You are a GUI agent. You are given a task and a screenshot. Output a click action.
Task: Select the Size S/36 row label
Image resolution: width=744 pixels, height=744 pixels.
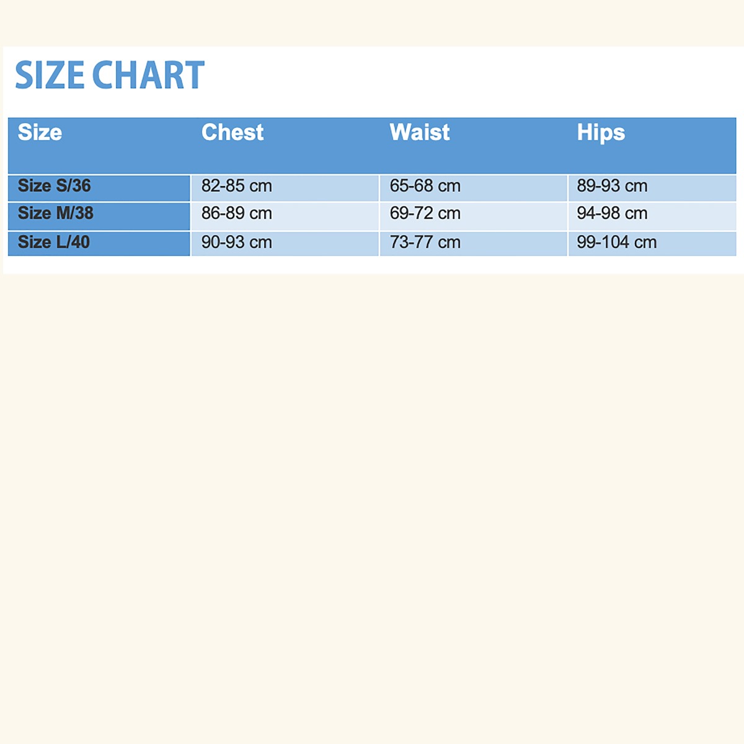pyautogui.click(x=55, y=186)
